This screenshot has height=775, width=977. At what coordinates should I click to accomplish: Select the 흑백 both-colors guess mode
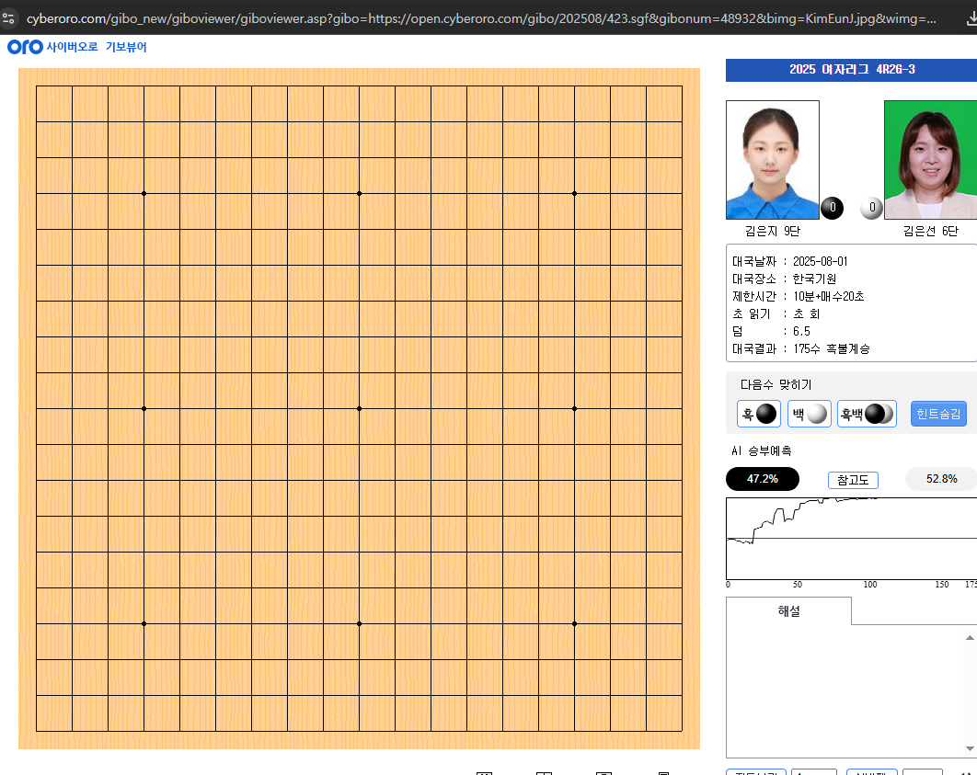tap(866, 414)
